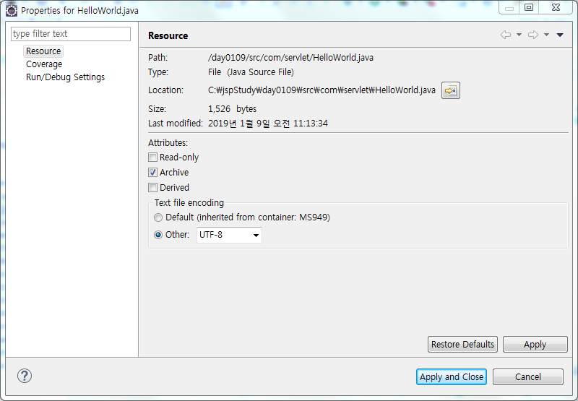Focus the type filter text field
Image resolution: width=578 pixels, height=401 pixels.
(71, 34)
